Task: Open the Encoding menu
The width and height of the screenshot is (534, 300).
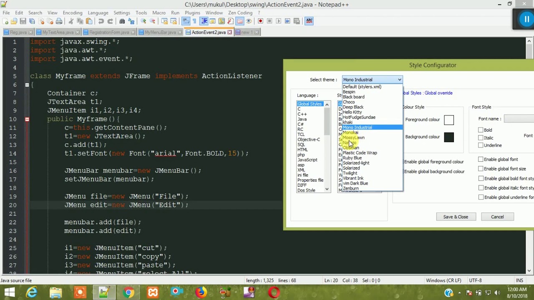Action: click(x=73, y=13)
